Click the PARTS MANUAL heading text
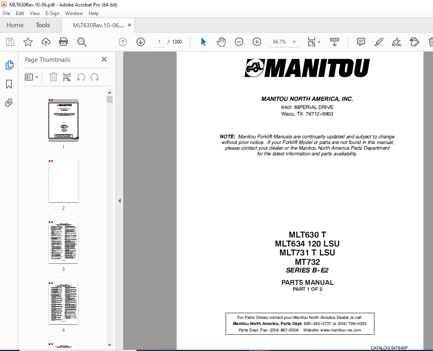Image resolution: width=433 pixels, height=351 pixels. coord(307,282)
